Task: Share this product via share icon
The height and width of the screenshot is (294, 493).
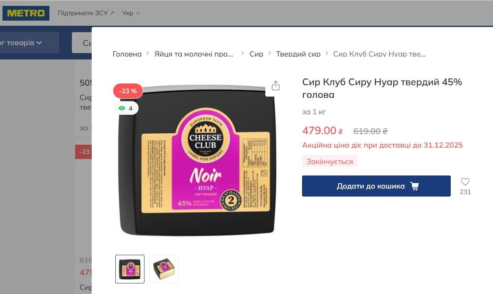Action: coord(275,86)
